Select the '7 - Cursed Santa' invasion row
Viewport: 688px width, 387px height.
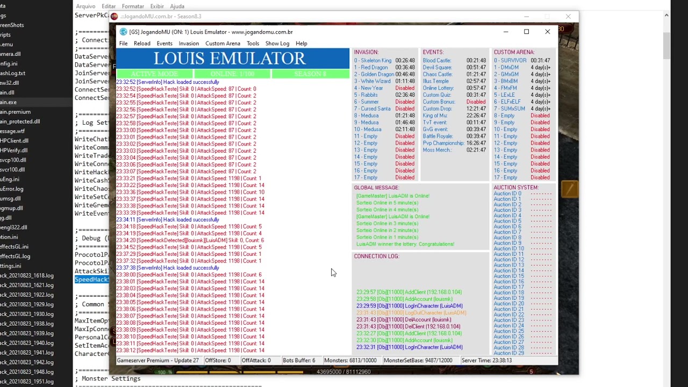point(384,109)
